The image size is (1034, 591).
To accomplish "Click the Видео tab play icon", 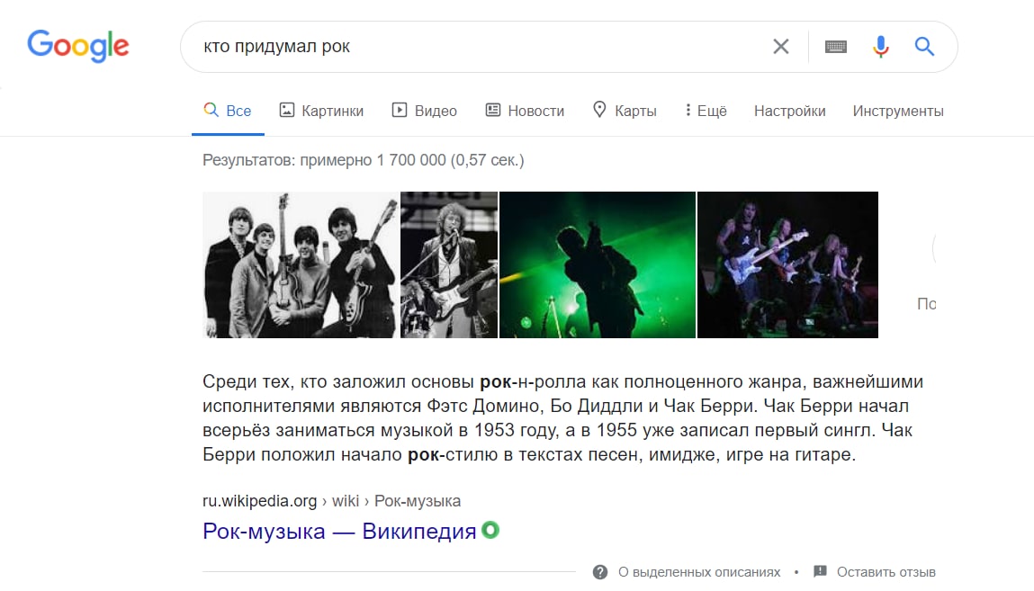I will [x=400, y=110].
